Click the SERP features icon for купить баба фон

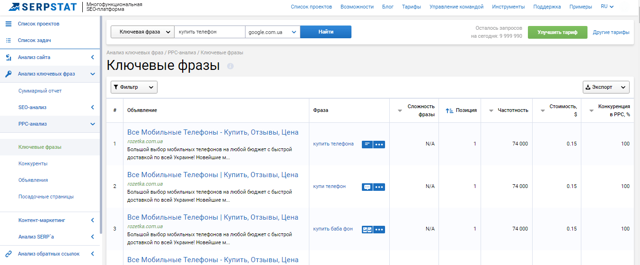coord(367,230)
